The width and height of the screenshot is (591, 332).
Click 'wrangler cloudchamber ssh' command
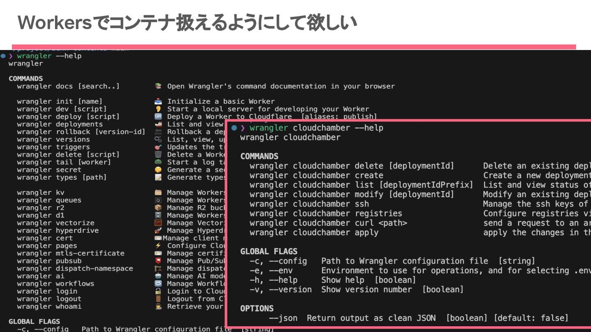tap(309, 204)
